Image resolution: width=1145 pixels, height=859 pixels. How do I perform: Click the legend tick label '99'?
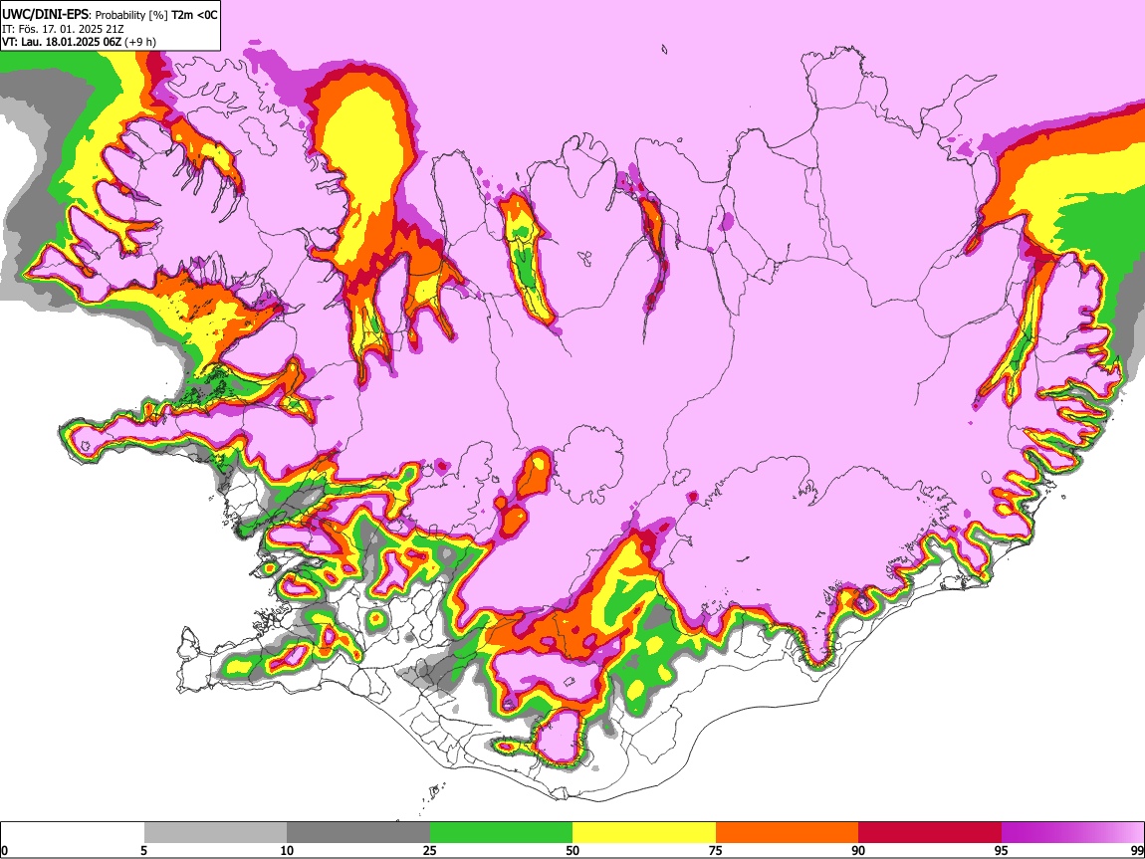tap(1137, 850)
